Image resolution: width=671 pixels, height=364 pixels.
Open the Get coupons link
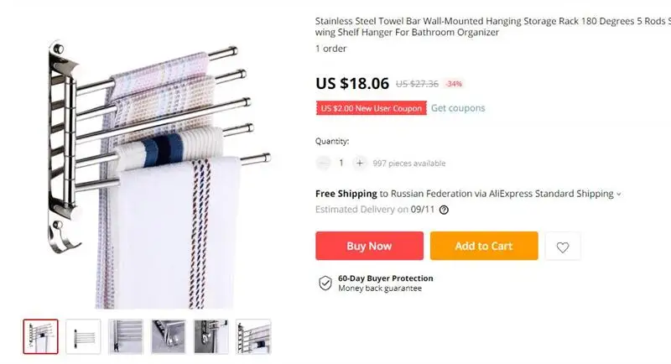[458, 108]
